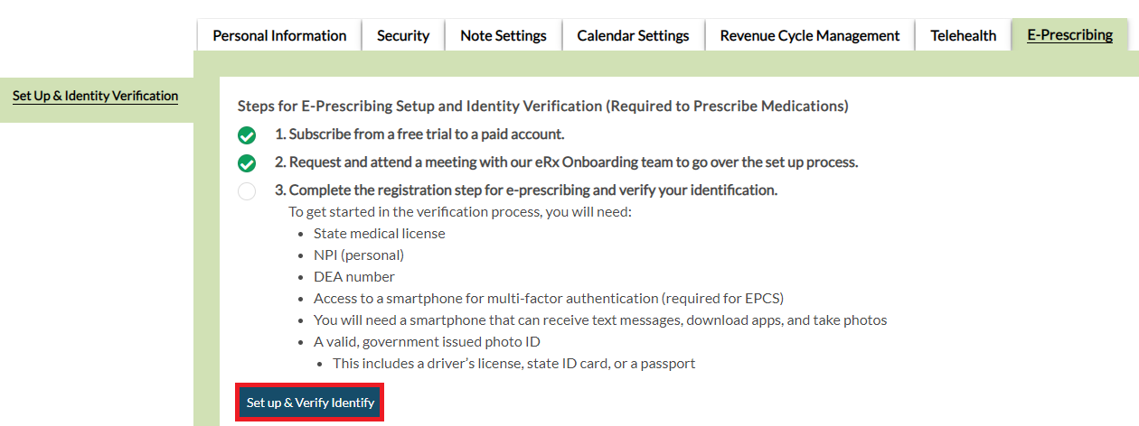Viewport: 1139px width, 426px height.
Task: Click the State medical license bullet
Action: click(x=379, y=234)
